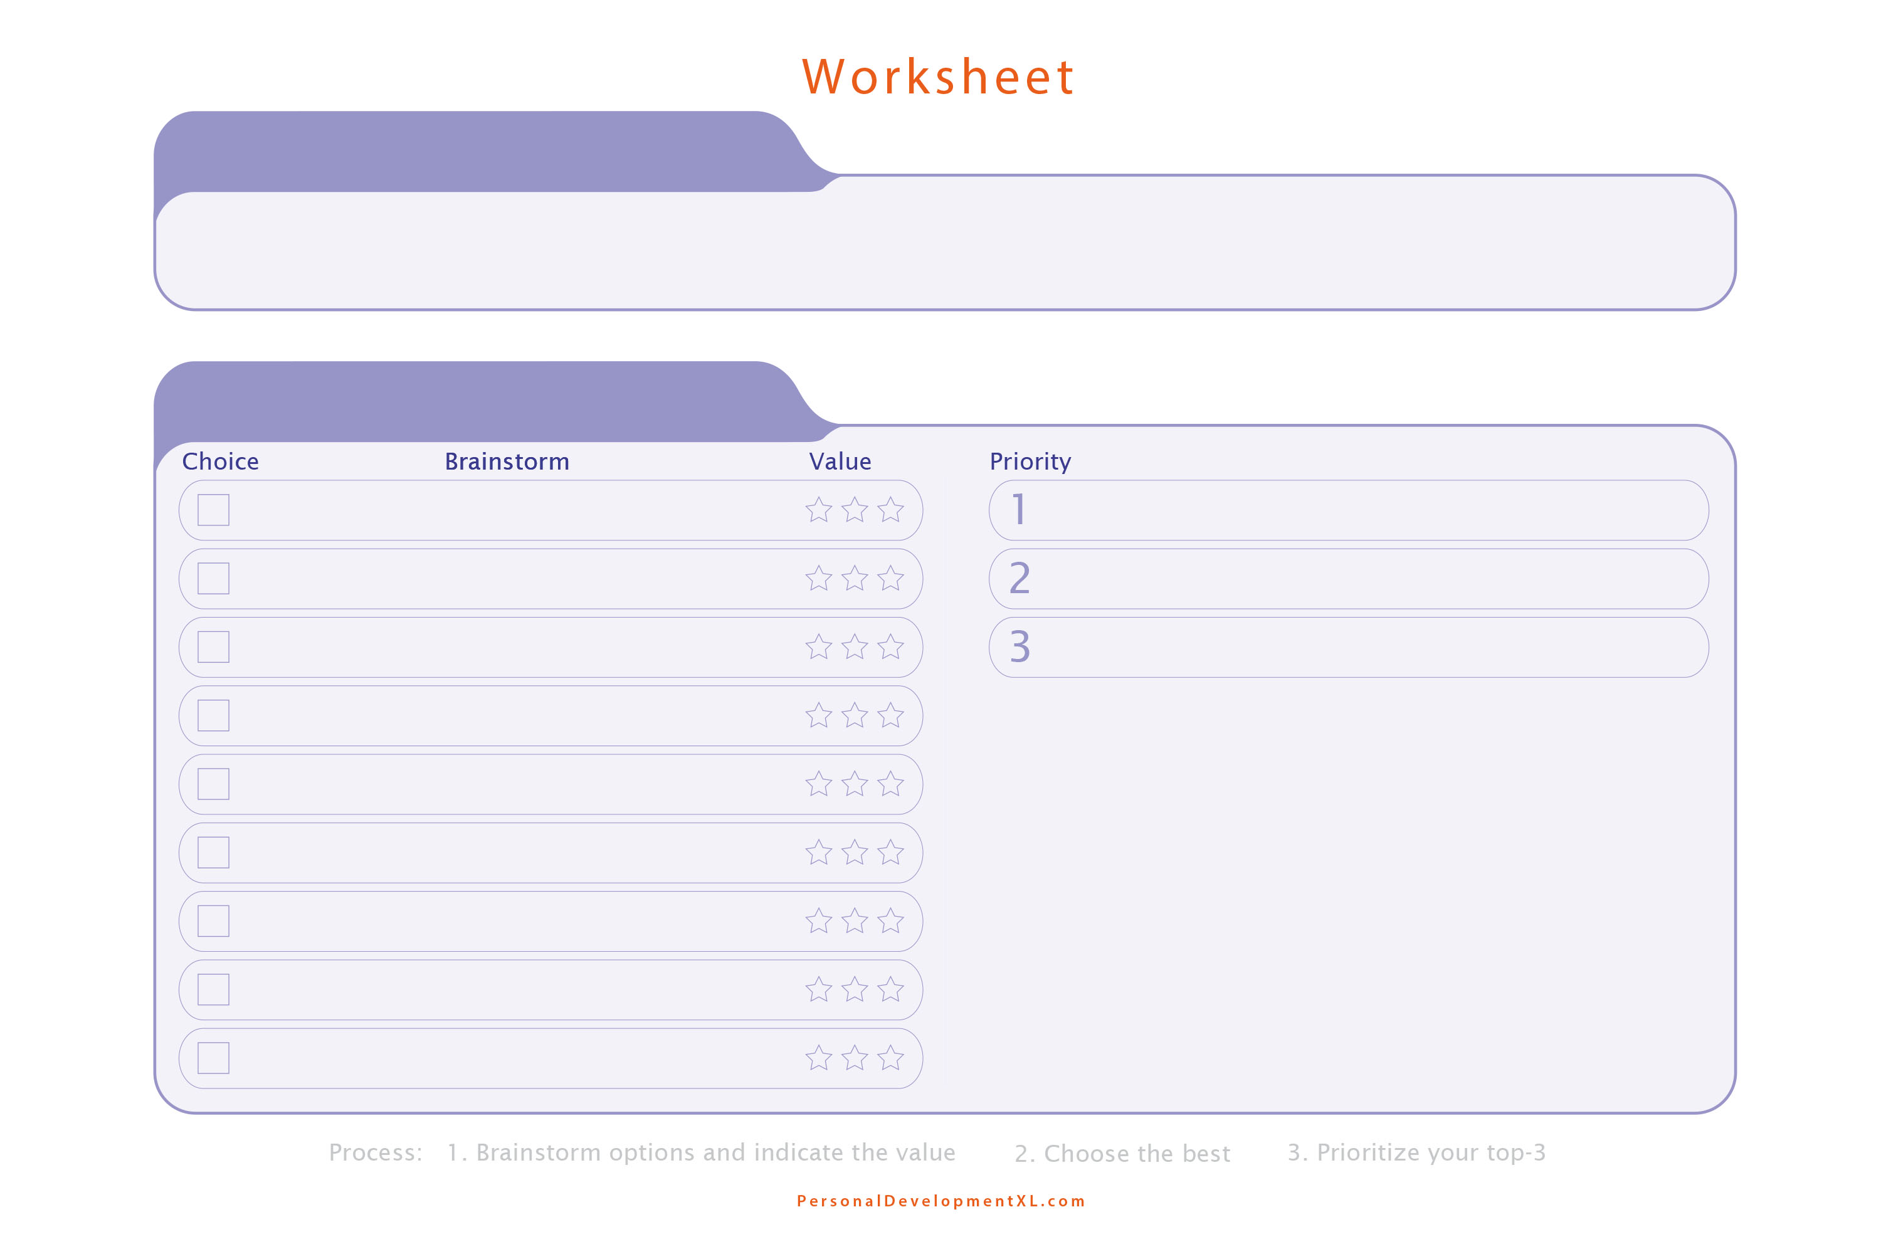Tick the Choice checkbox in the fifth row
This screenshot has width=1881, height=1254.
pos(214,784)
